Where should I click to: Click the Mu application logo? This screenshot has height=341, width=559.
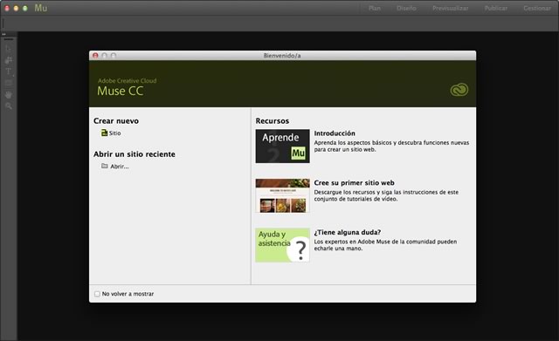pyautogui.click(x=41, y=8)
